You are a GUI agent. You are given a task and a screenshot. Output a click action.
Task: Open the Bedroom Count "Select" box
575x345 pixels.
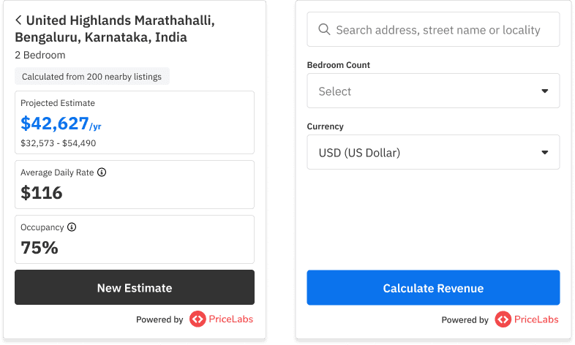(x=424, y=91)
